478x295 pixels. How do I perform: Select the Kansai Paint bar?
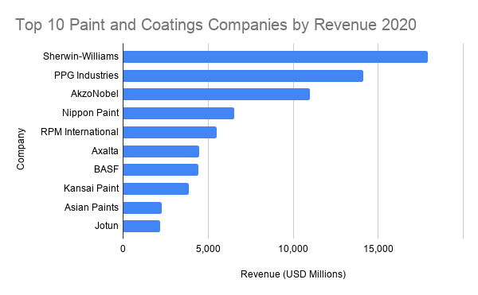coord(156,188)
